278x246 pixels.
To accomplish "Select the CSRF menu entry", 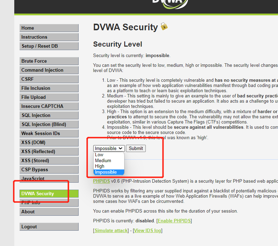I will 49,79.
